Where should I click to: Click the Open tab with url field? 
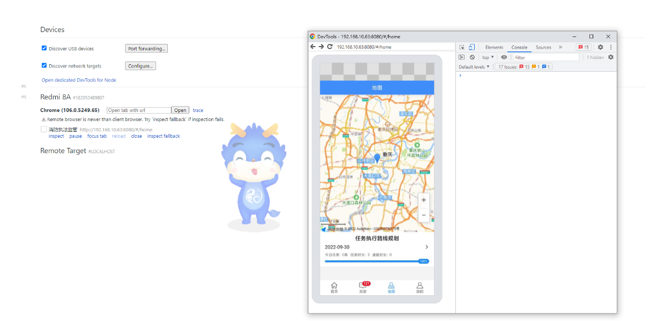138,110
